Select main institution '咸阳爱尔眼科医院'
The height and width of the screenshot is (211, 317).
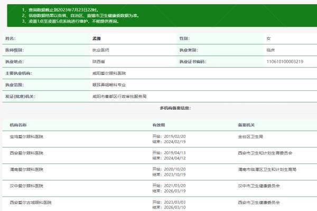109,73
